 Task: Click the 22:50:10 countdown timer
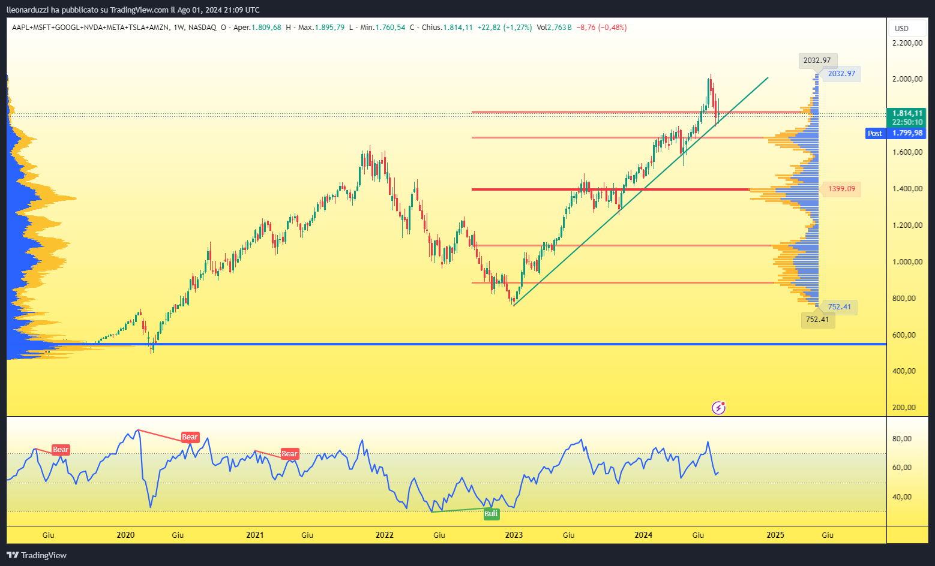pyautogui.click(x=907, y=122)
